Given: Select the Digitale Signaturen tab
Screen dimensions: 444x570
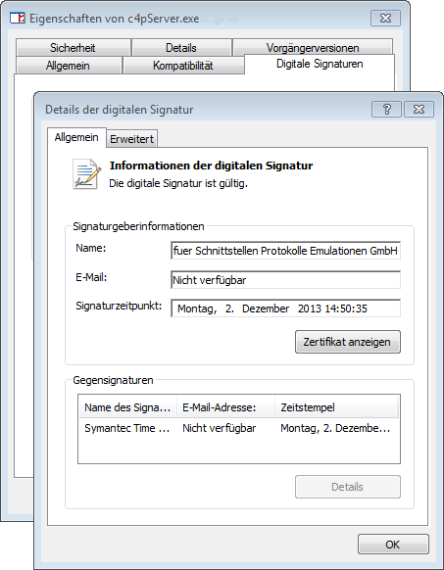Looking at the screenshot, I should pyautogui.click(x=320, y=64).
